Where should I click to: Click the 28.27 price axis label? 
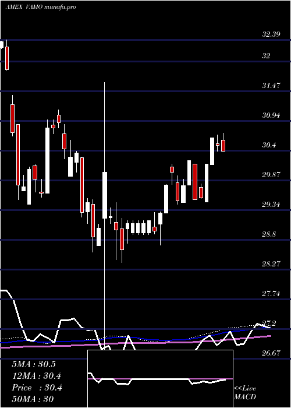point(271,264)
